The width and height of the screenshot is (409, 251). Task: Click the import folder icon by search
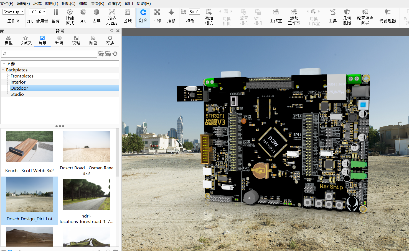pyautogui.click(x=108, y=54)
